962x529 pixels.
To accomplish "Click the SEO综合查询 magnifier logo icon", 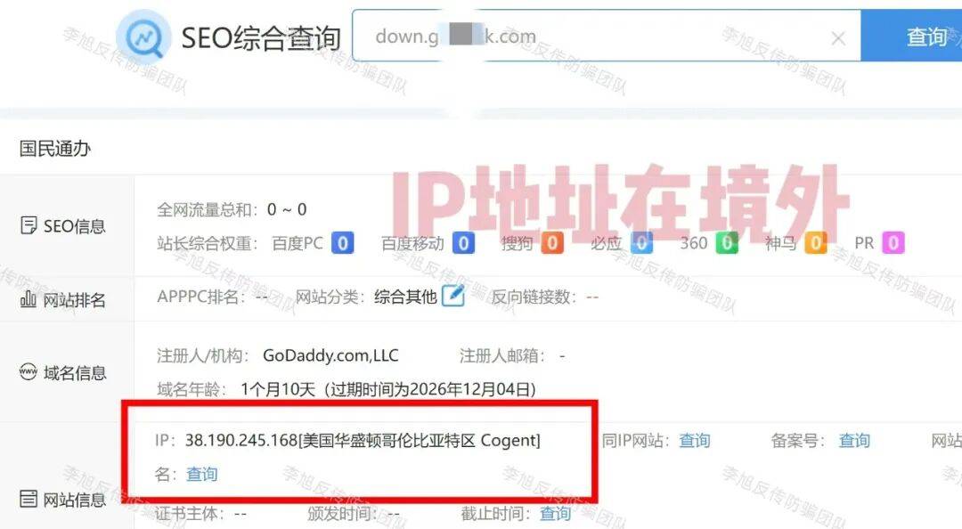I will click(x=143, y=37).
